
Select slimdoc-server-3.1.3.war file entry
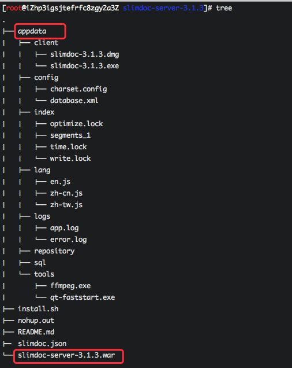click(66, 355)
